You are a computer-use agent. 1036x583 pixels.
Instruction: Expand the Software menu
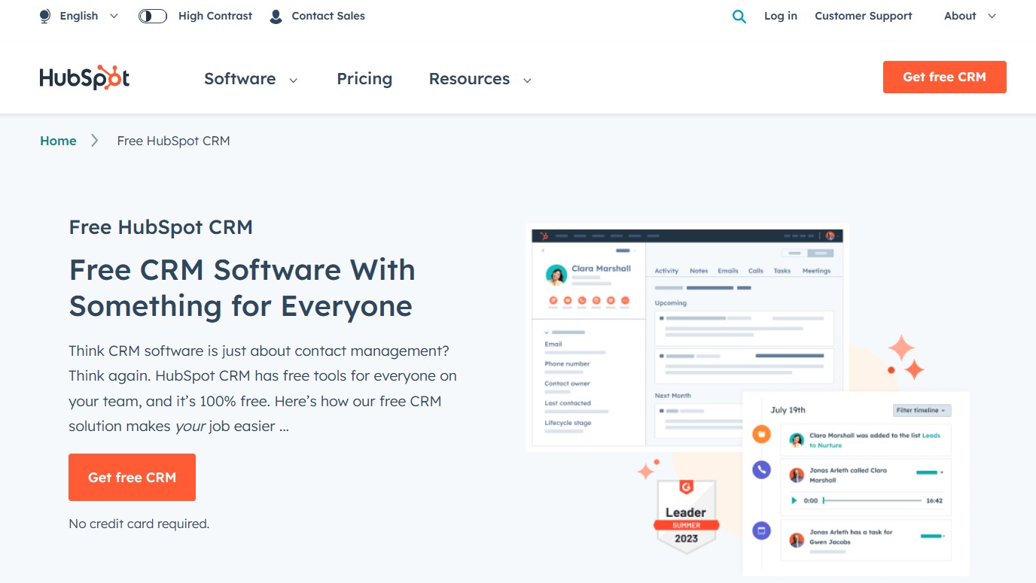point(251,79)
